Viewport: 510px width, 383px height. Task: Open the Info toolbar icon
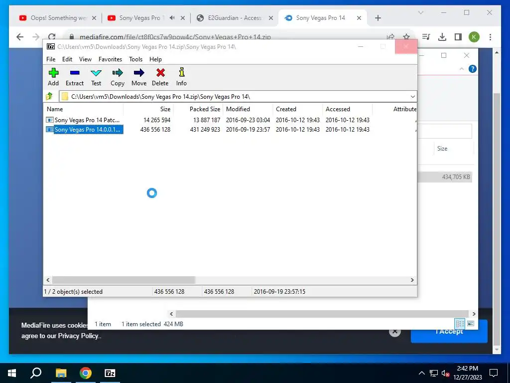tap(181, 77)
